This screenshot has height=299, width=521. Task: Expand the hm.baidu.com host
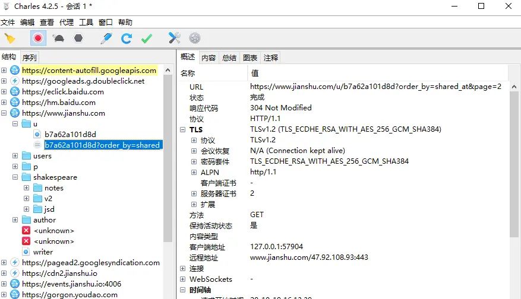[4, 102]
